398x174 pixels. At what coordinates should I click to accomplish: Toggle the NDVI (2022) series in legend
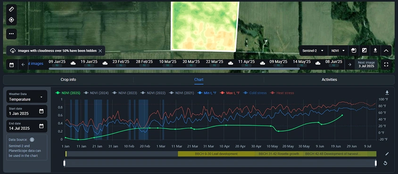[153, 93]
